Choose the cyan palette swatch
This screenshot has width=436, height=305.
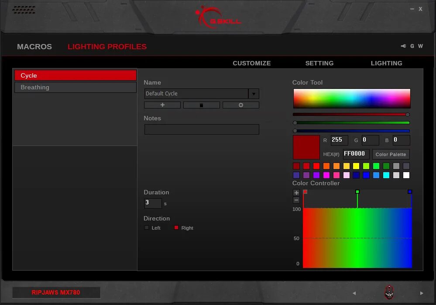pos(386,175)
